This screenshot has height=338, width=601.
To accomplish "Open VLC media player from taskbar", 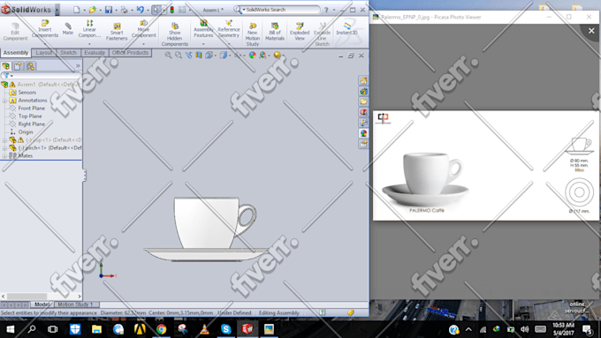I will point(204,329).
